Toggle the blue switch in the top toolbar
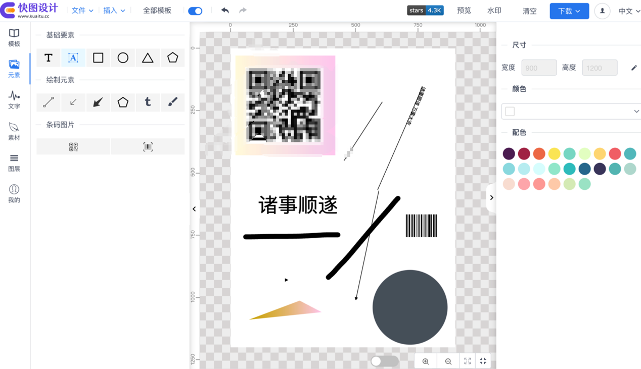 (195, 11)
